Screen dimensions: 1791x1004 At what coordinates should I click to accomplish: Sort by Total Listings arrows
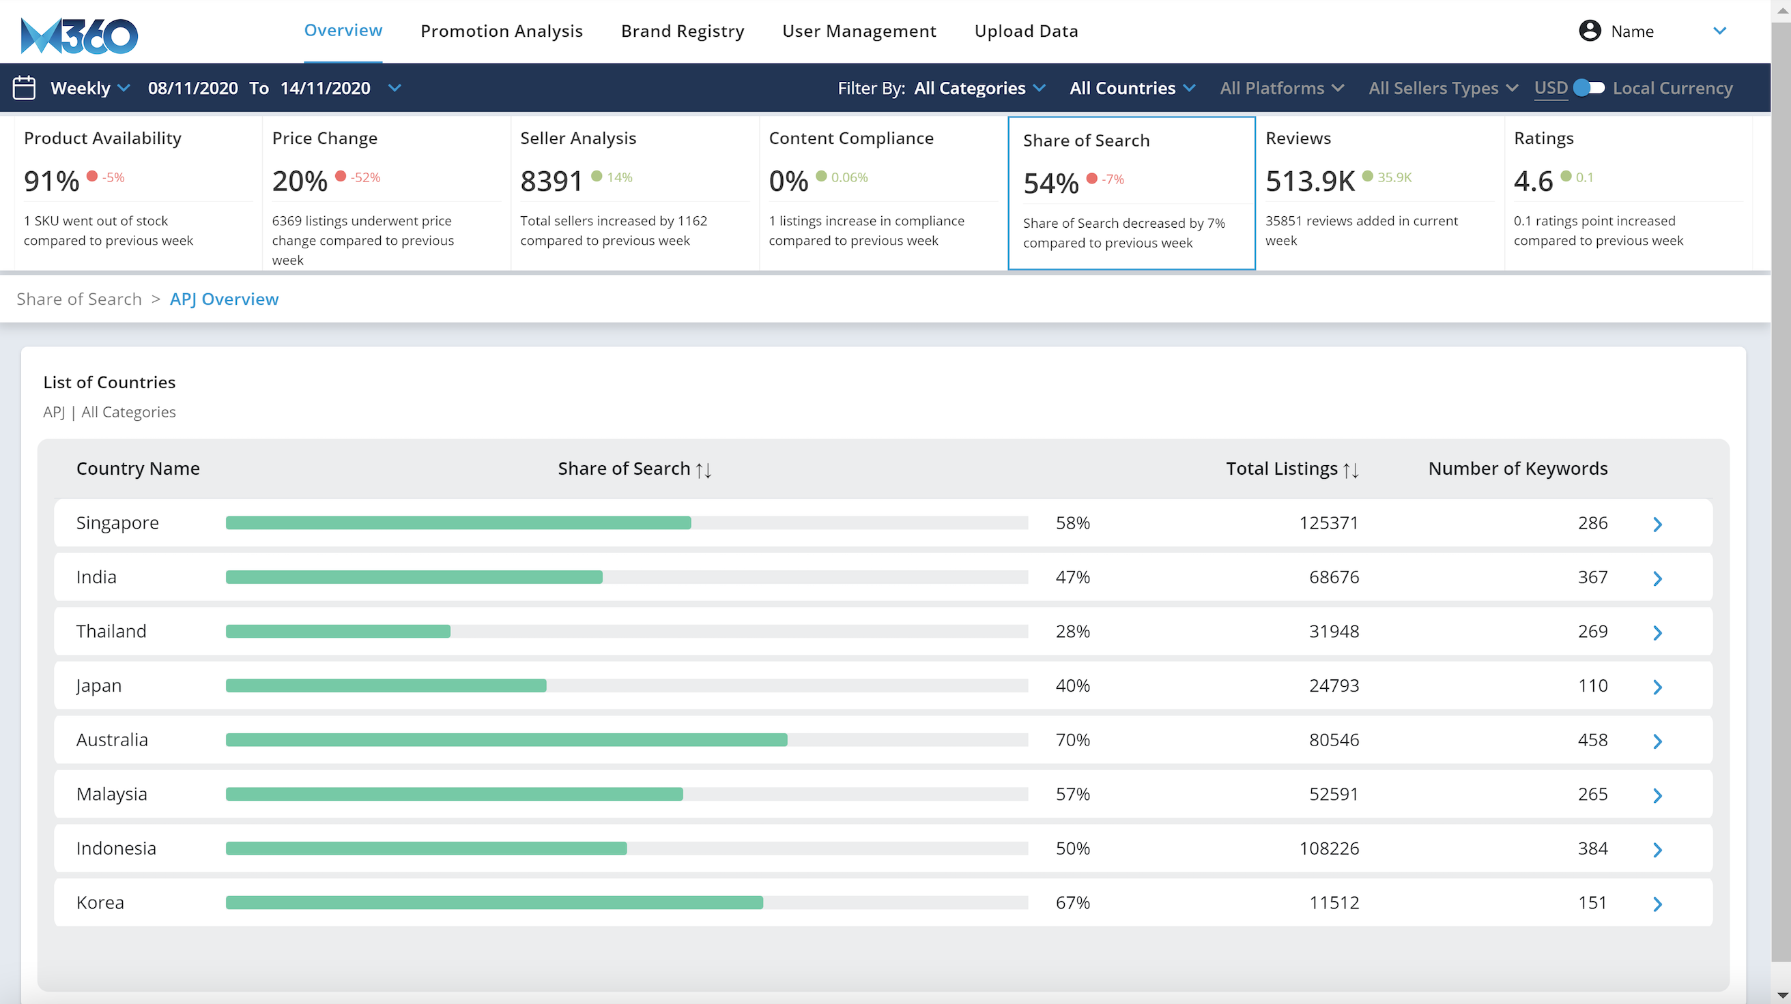pos(1350,471)
